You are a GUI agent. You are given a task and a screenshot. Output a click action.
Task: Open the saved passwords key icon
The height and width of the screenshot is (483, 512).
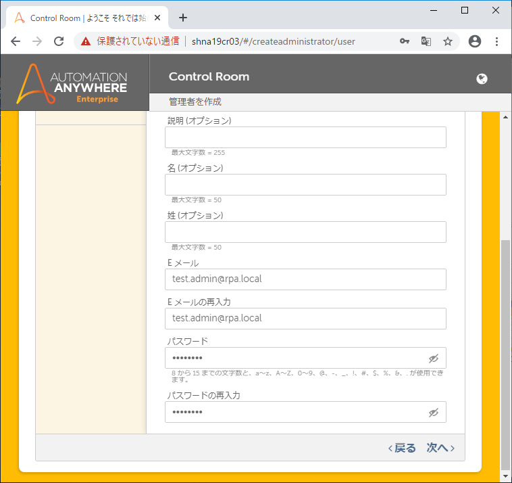click(x=404, y=41)
